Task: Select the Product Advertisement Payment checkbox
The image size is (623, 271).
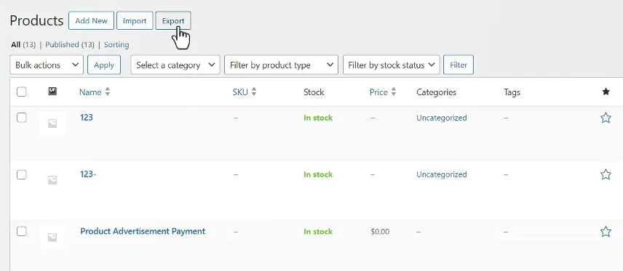Action: point(21,231)
